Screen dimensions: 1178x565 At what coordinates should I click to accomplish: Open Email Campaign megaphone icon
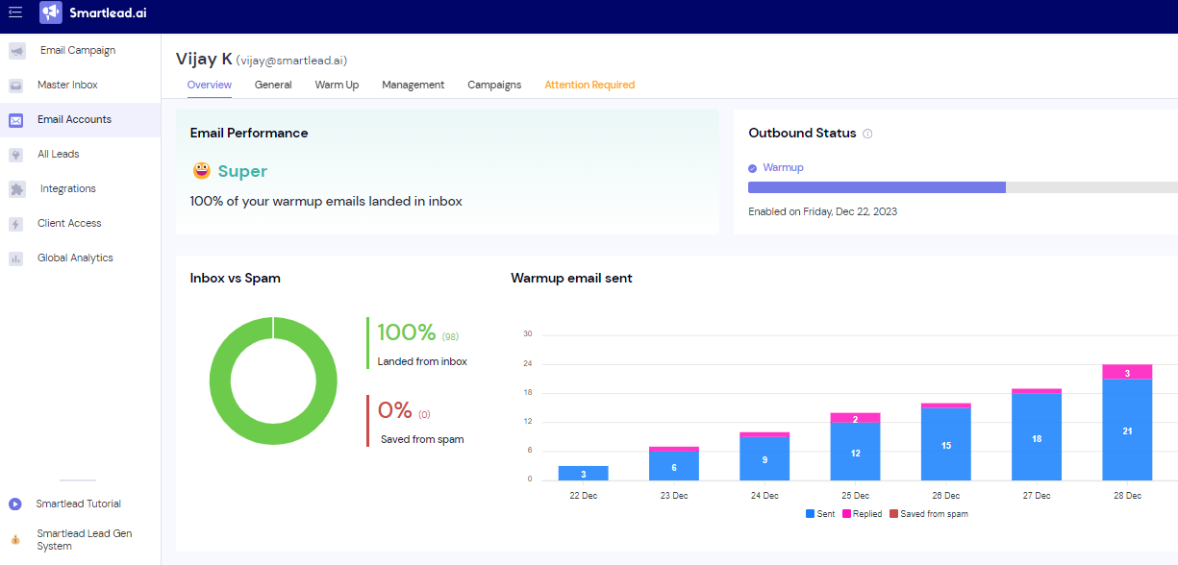[x=16, y=51]
